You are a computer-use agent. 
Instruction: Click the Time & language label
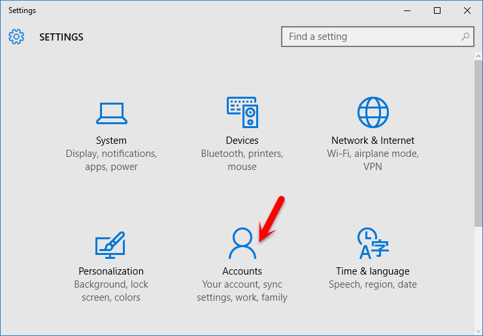[373, 271]
